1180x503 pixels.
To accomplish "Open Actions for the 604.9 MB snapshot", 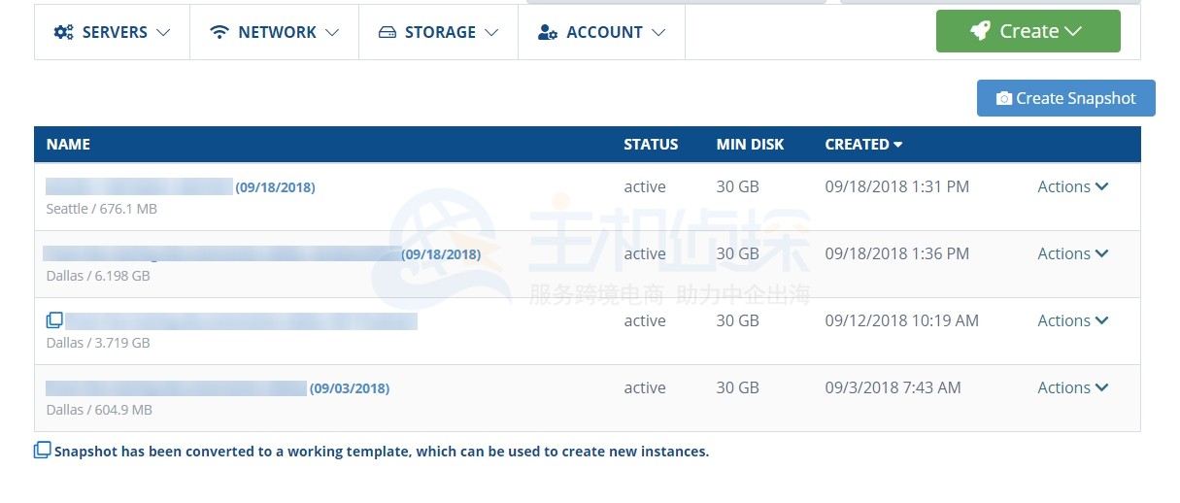I will pos(1072,387).
